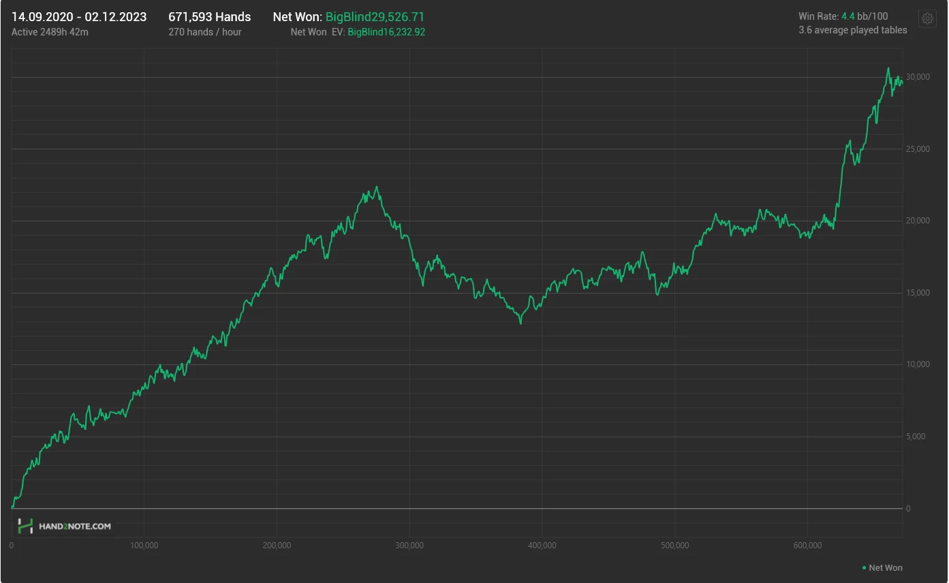Click the 100,000 x-axis label
949x583 pixels.
144,546
